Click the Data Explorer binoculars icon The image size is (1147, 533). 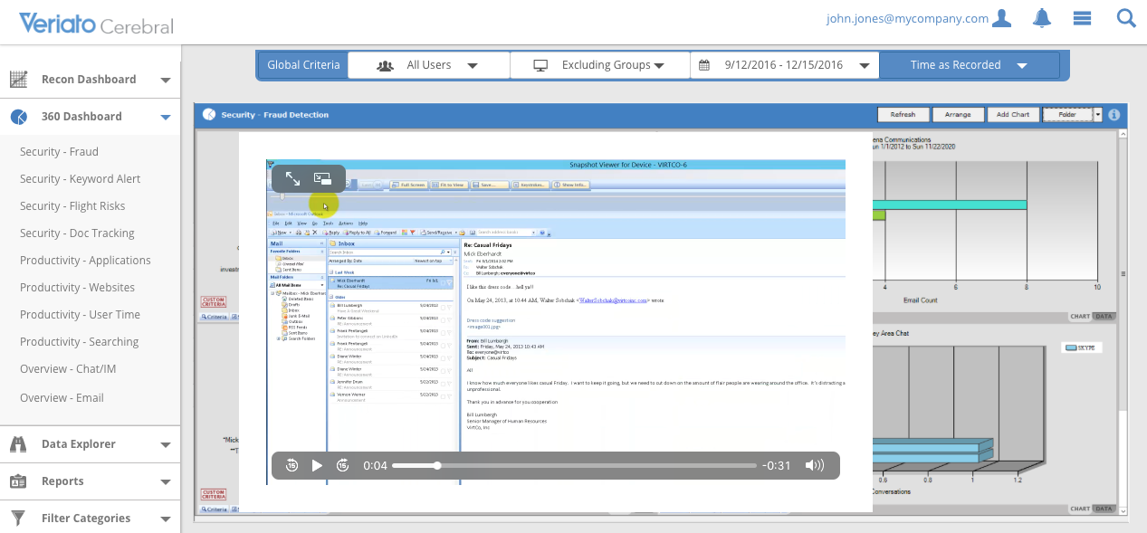tap(18, 444)
